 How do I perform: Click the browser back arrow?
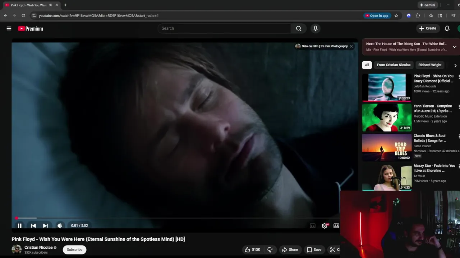pos(5,16)
